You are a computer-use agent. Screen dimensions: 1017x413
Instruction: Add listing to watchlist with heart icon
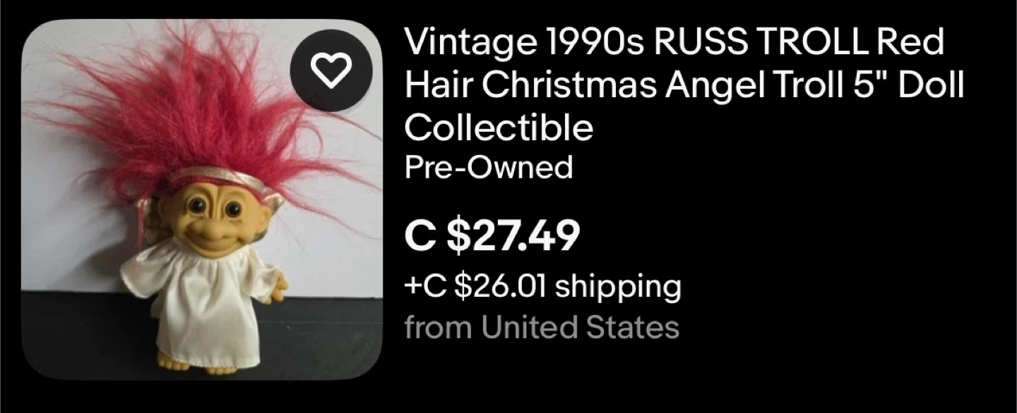click(x=331, y=70)
